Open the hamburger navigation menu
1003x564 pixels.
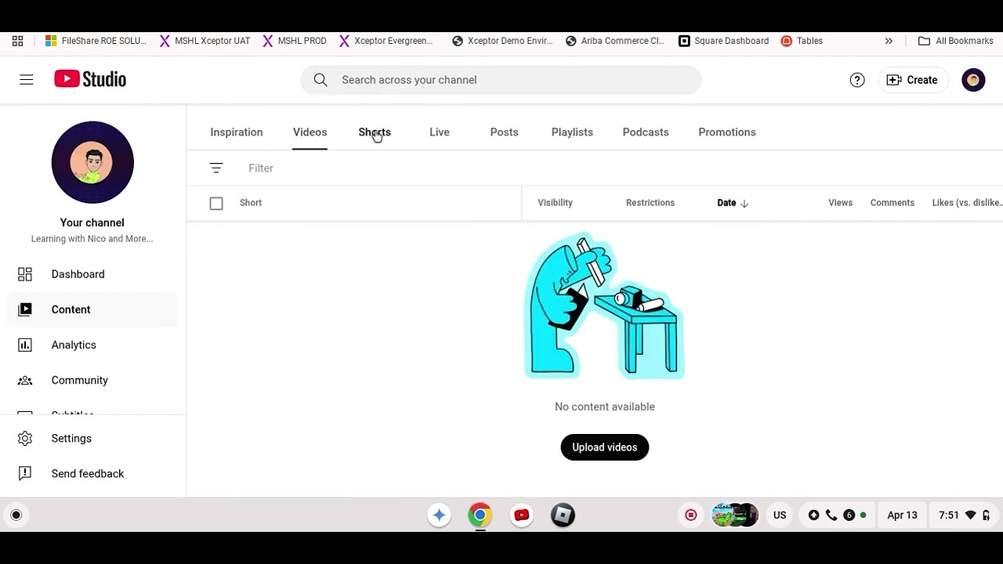(x=27, y=80)
